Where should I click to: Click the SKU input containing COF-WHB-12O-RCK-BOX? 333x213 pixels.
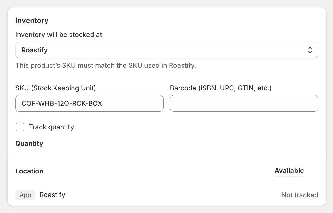tap(89, 103)
